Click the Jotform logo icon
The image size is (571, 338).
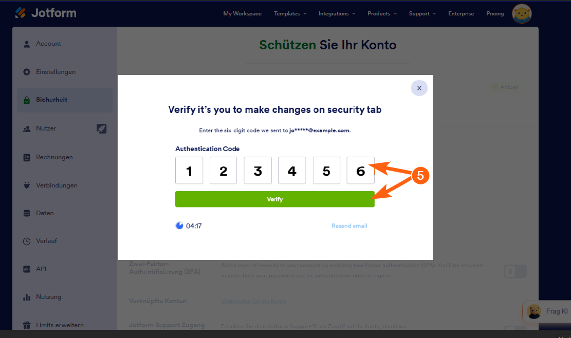(21, 13)
